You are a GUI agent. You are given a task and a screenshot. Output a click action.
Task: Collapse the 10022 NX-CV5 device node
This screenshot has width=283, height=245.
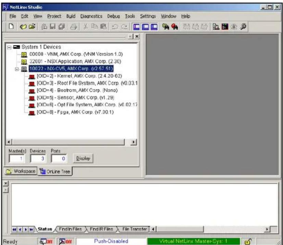pos(17,69)
